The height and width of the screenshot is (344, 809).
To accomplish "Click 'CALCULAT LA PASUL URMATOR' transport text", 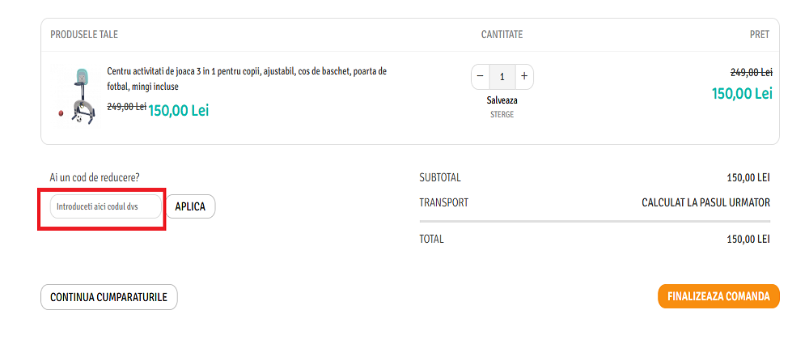I will click(x=705, y=202).
